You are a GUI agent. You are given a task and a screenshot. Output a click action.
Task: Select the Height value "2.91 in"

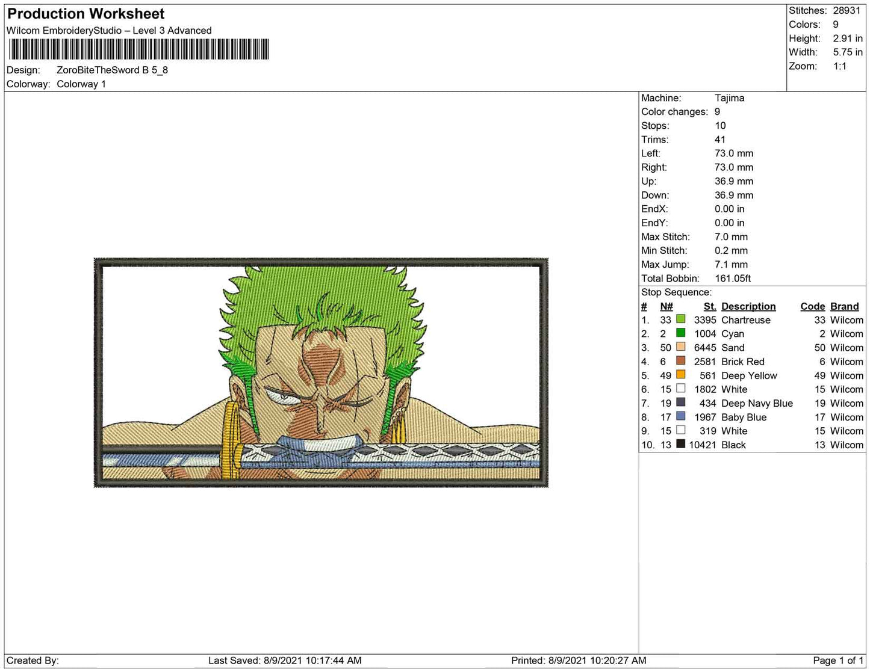pyautogui.click(x=848, y=39)
